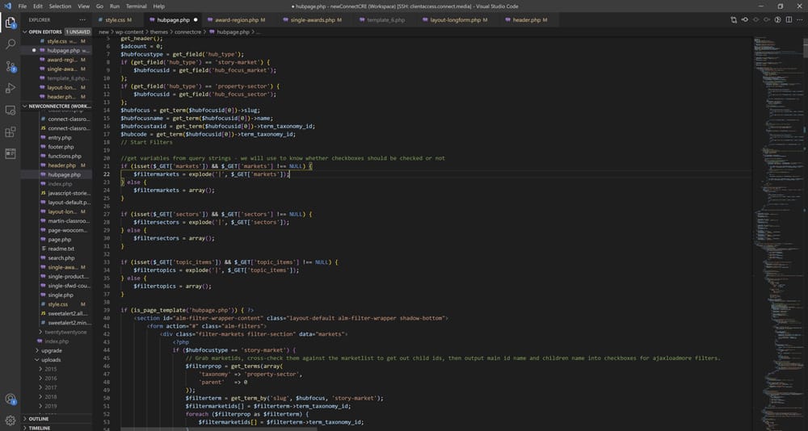
Task: Expand the Outline section
Action: point(39,419)
